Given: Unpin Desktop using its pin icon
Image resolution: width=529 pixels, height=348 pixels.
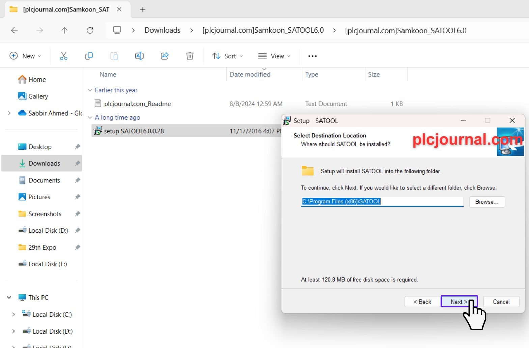Looking at the screenshot, I should [78, 147].
